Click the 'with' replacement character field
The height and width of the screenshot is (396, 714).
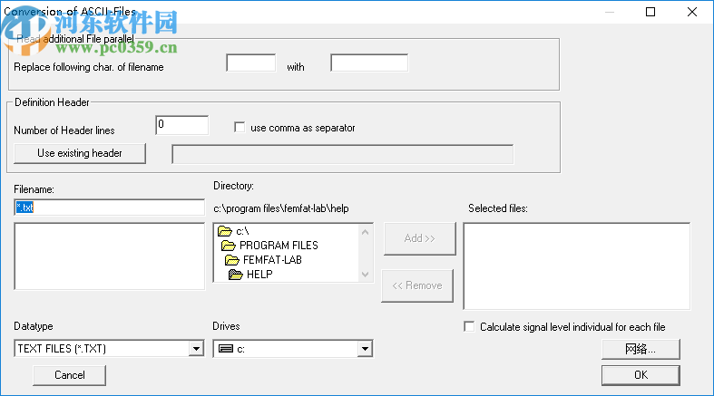point(368,63)
